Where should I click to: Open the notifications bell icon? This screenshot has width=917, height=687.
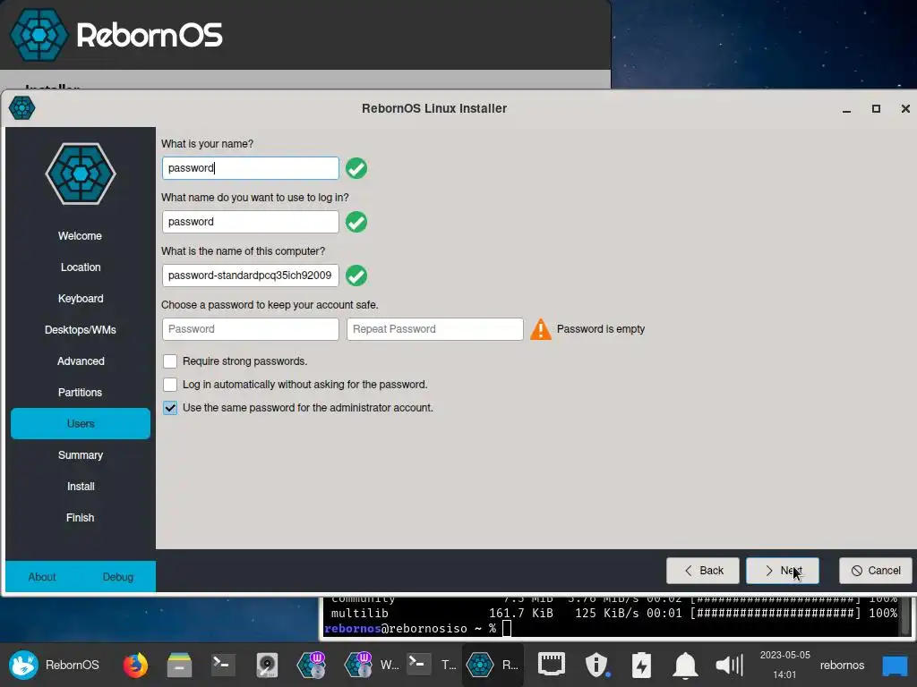pyautogui.click(x=685, y=665)
